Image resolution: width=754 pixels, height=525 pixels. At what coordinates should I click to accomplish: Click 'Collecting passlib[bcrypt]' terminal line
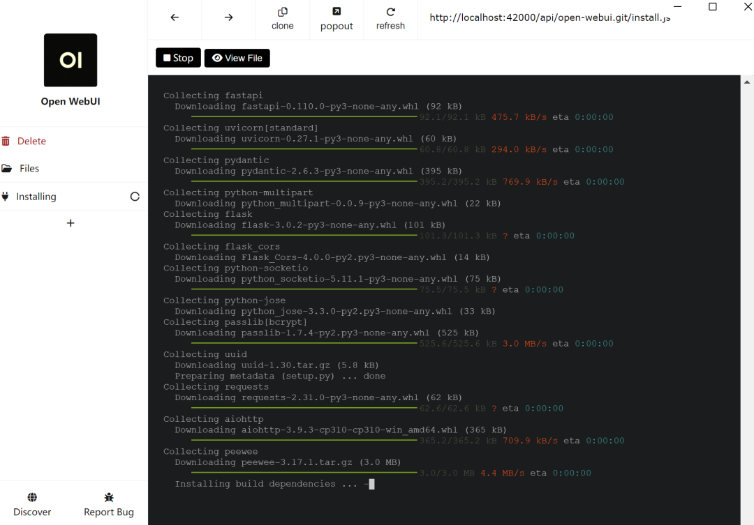[x=235, y=322]
